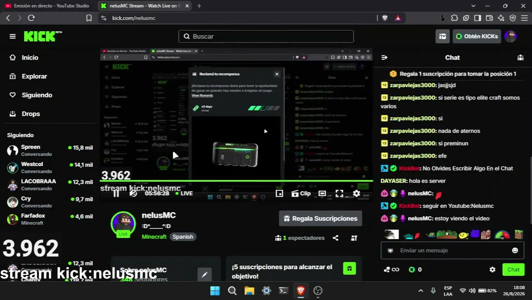
Task: Pause the stream playback
Action: click(x=116, y=193)
